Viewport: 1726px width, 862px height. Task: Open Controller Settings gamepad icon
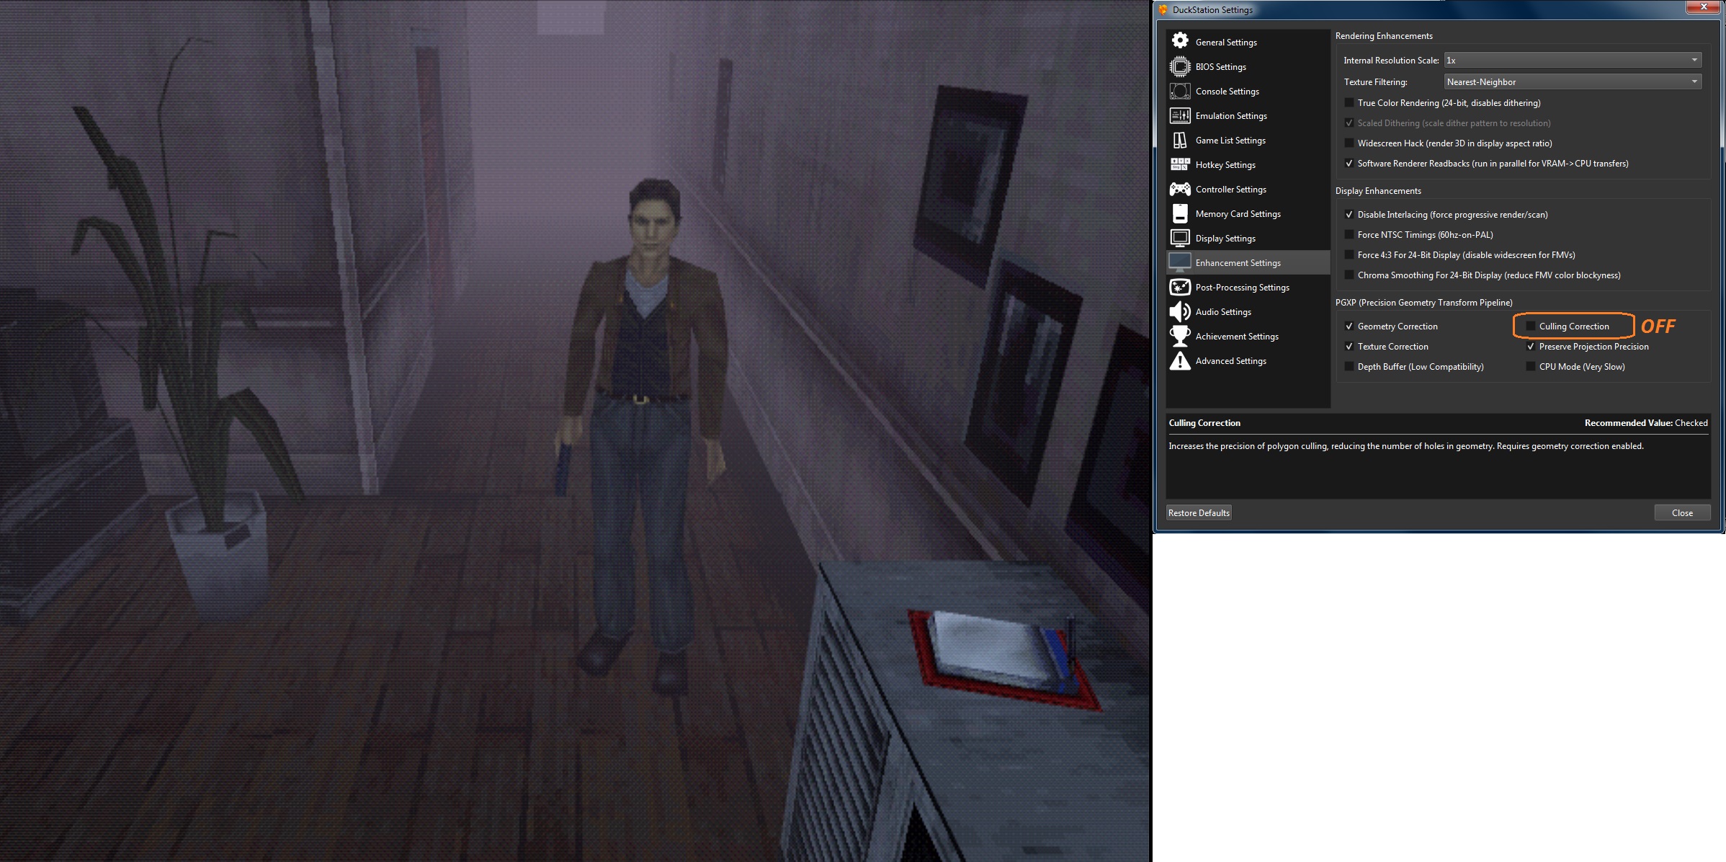(1180, 189)
